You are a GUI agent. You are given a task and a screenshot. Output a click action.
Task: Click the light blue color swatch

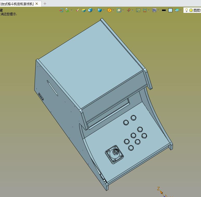(x=170, y=10)
